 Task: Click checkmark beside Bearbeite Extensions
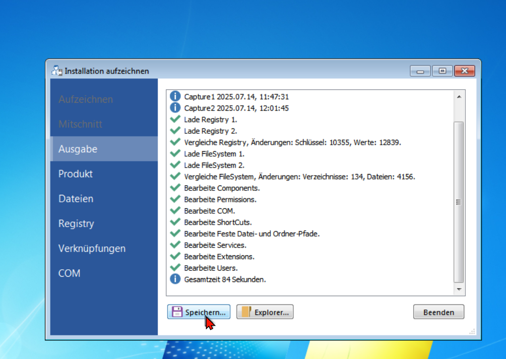tap(175, 256)
